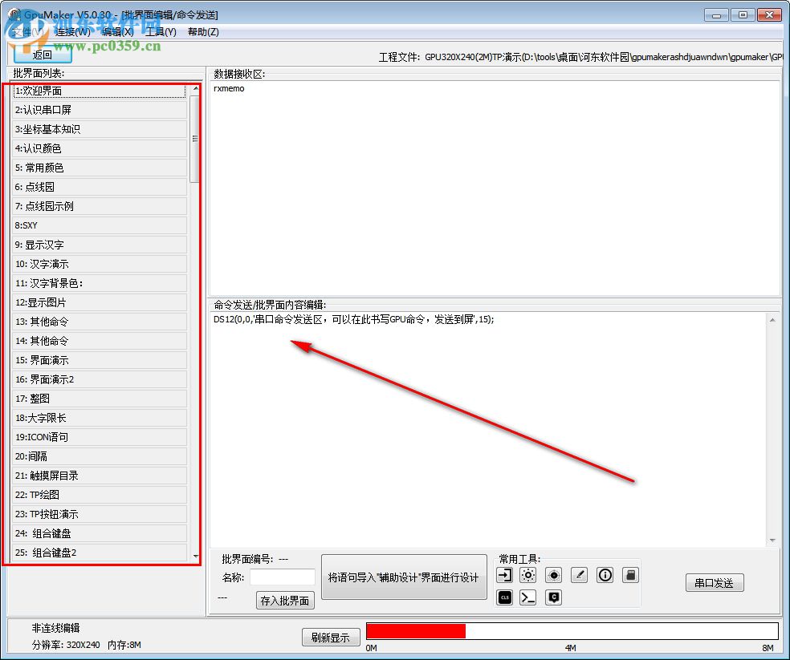Select the target/crosshair tool icon
This screenshot has height=660, width=790.
point(553,574)
